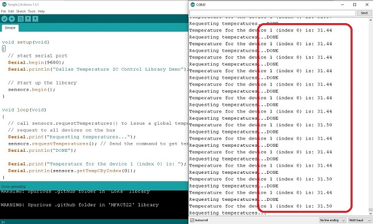Viewport: 373px width, 224px height.
Task: Click 'Serial.print("Requesting temperatures...");' line
Action: (x=72, y=137)
